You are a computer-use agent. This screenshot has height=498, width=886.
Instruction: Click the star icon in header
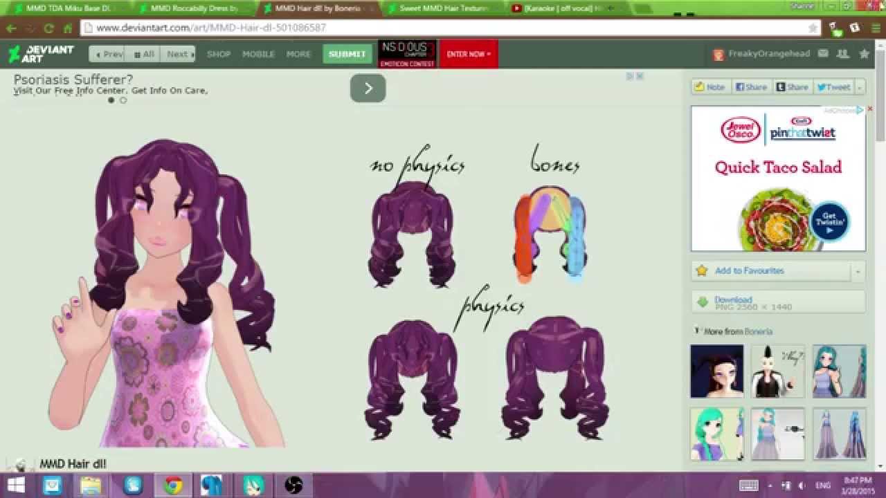864,54
